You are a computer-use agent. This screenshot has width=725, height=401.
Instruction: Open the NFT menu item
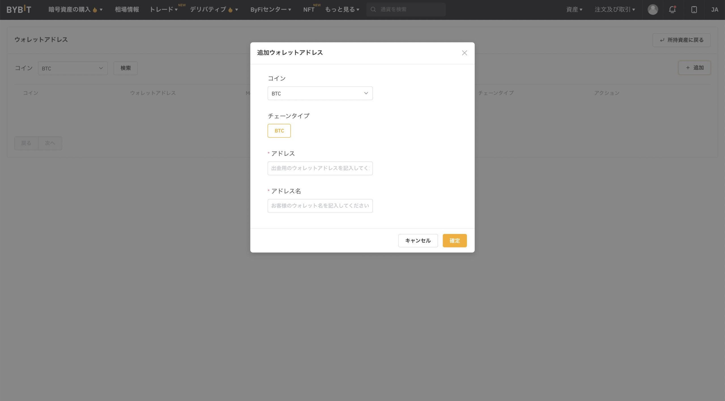coord(309,10)
